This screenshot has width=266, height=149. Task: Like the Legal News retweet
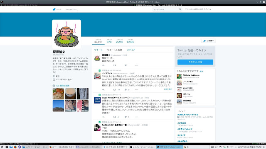tap(126, 117)
